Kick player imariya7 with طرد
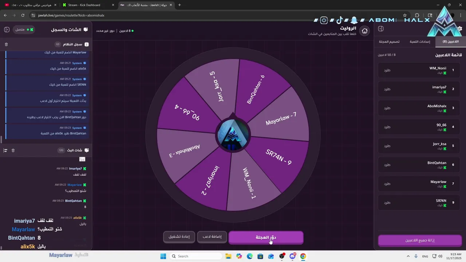466x262 pixels. coord(387,89)
